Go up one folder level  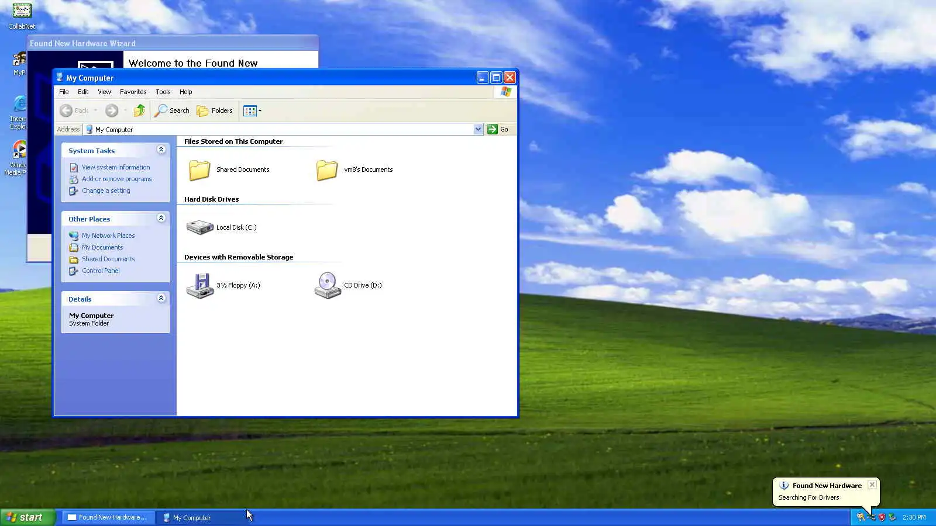pyautogui.click(x=139, y=110)
